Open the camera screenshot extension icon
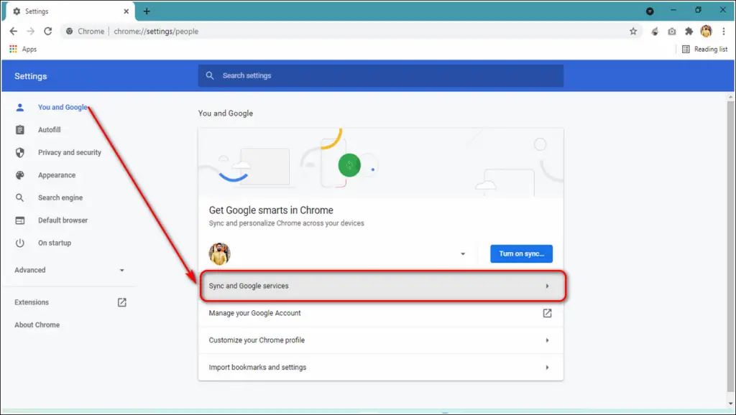Image resolution: width=736 pixels, height=415 pixels. (x=672, y=32)
